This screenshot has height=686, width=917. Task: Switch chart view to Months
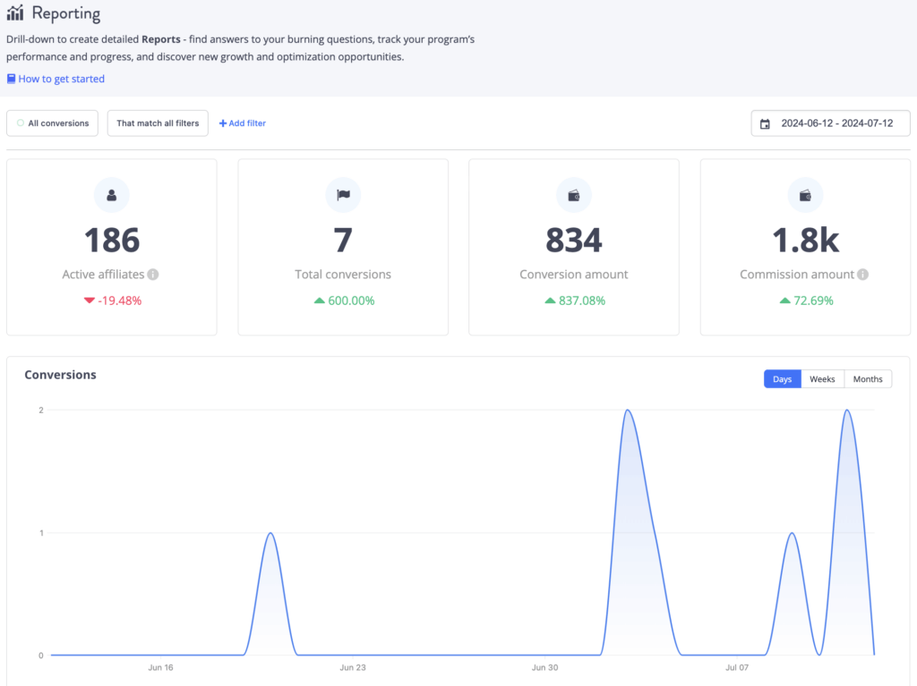coord(867,379)
